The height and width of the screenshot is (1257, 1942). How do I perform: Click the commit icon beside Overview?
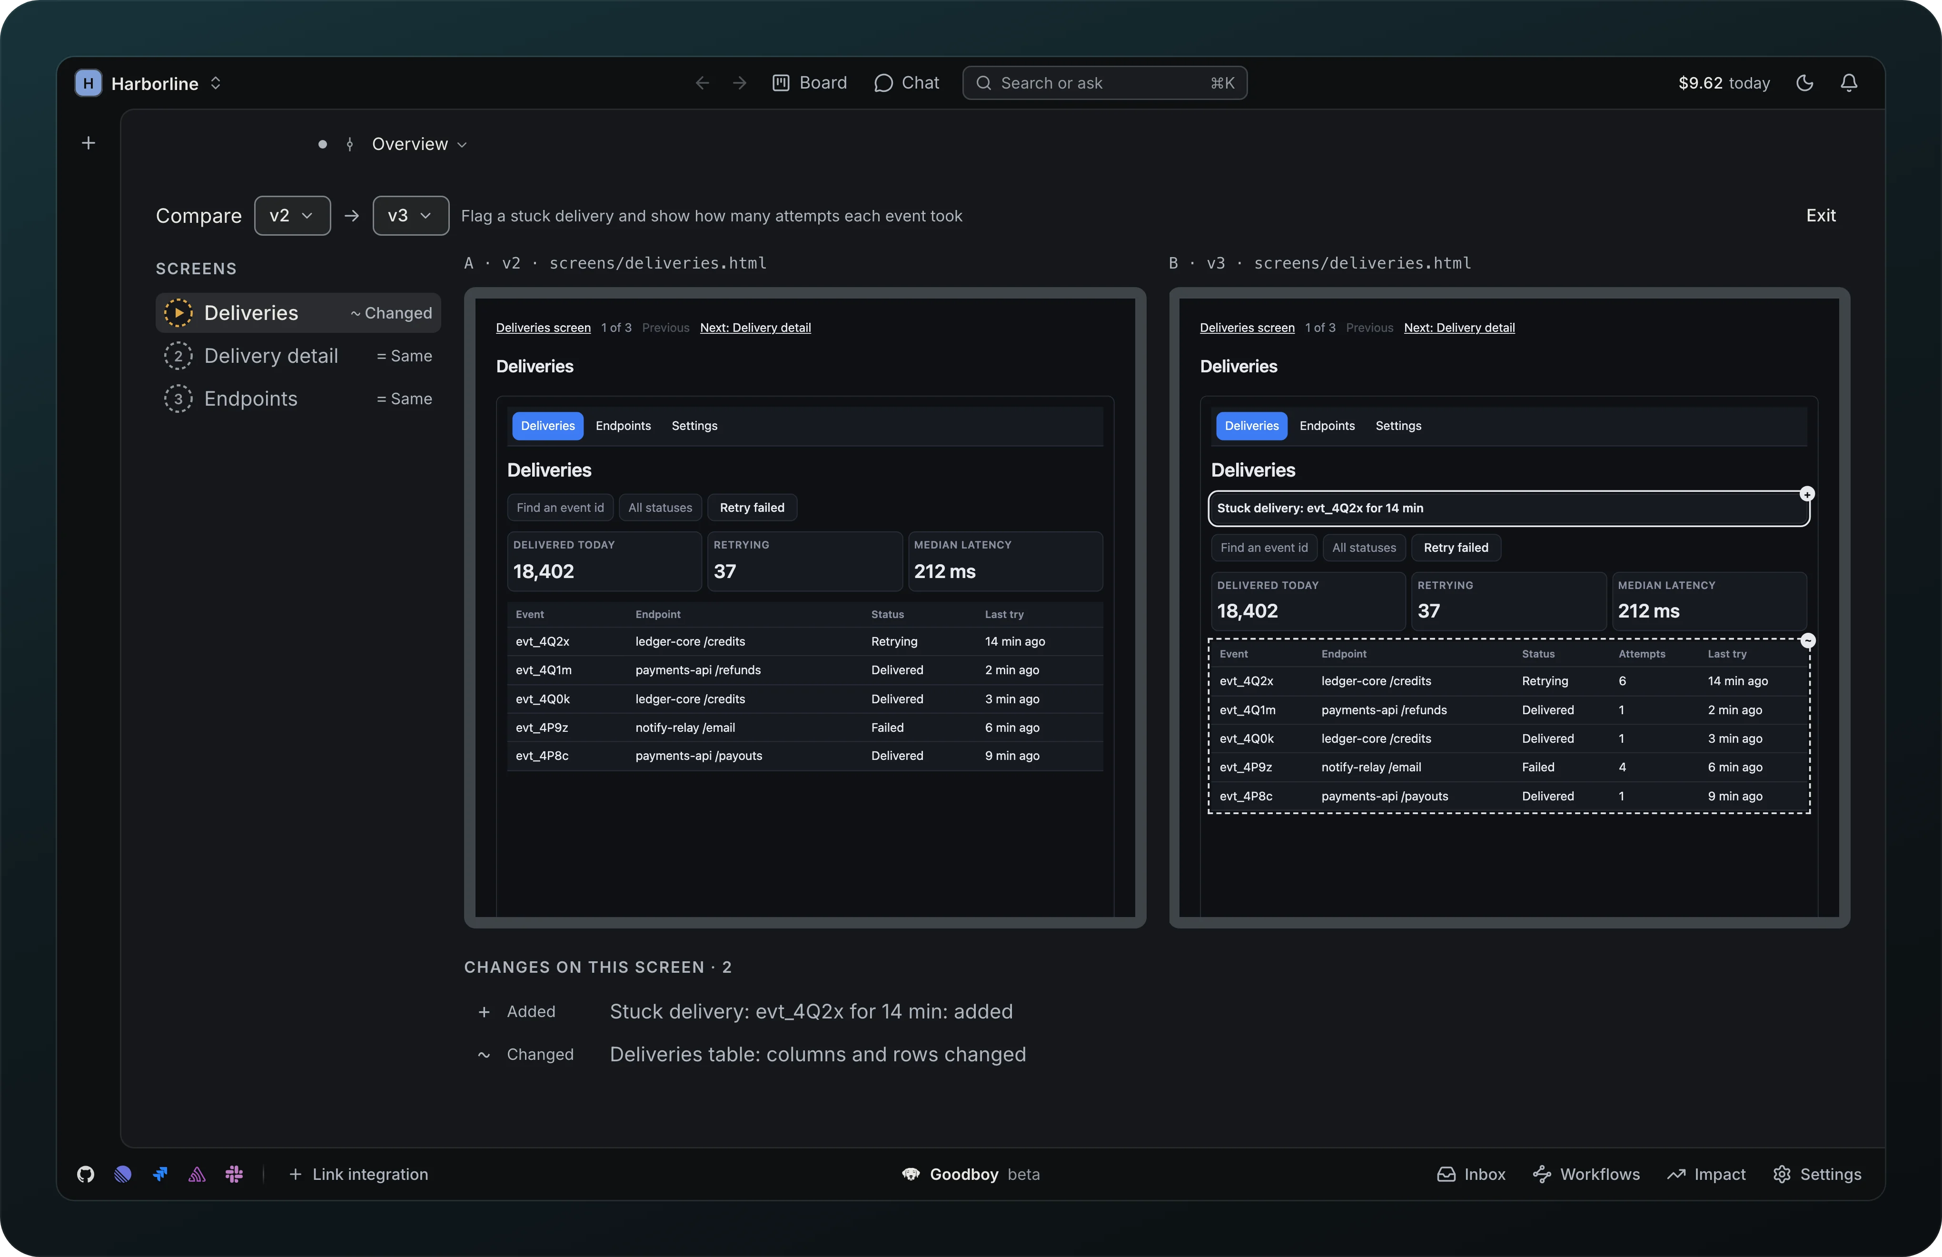(350, 144)
